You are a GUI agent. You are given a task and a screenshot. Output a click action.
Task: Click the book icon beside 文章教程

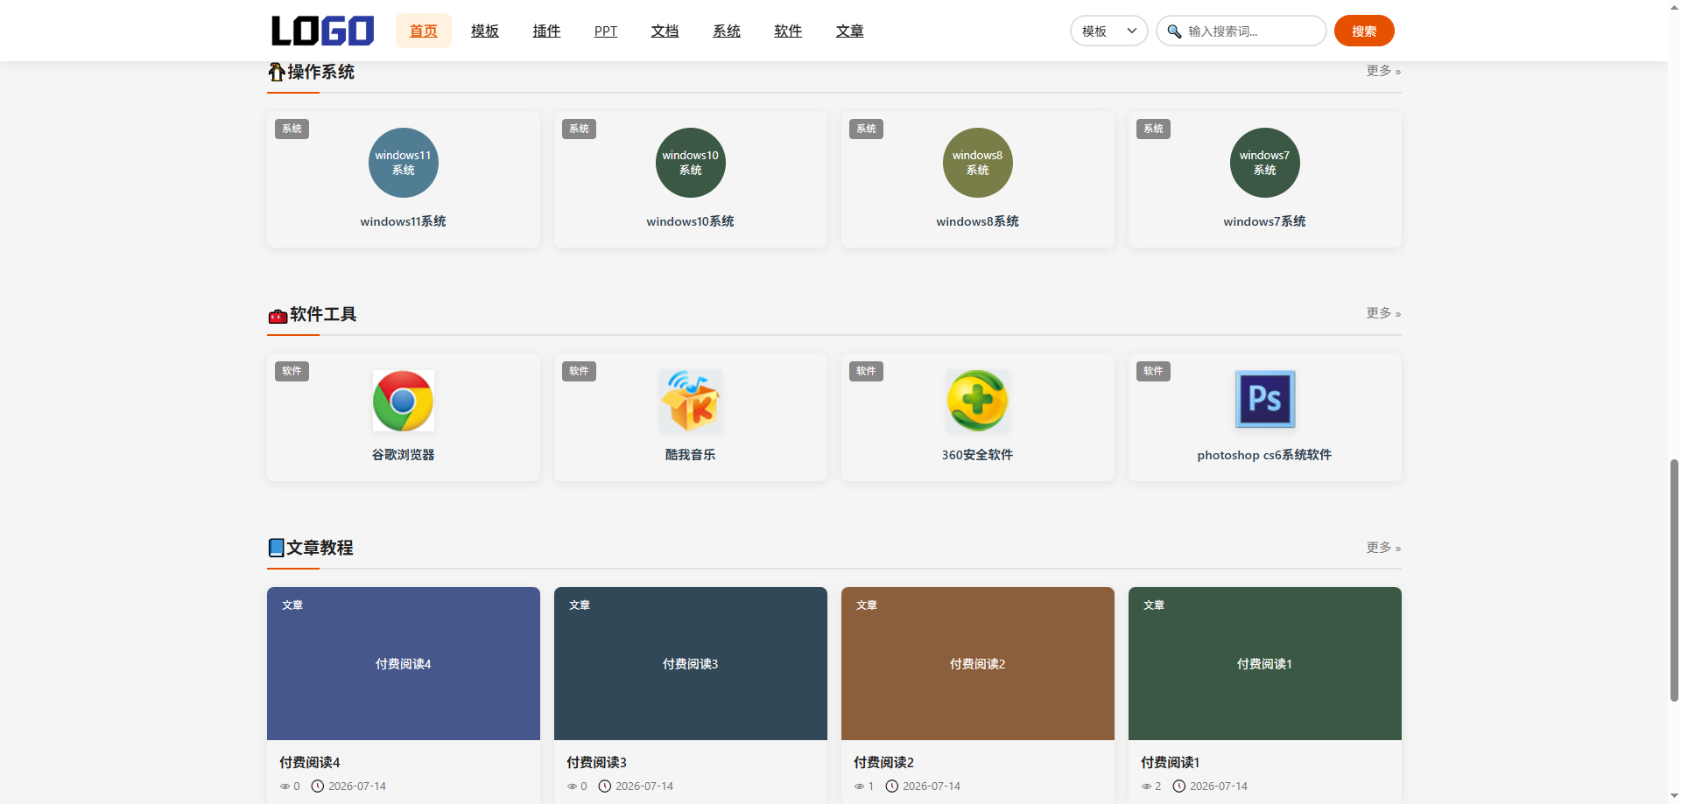coord(277,548)
